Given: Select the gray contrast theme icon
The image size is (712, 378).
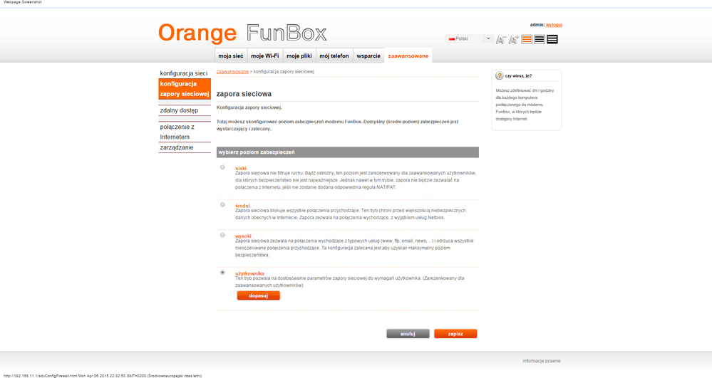Looking at the screenshot, I should (540, 39).
